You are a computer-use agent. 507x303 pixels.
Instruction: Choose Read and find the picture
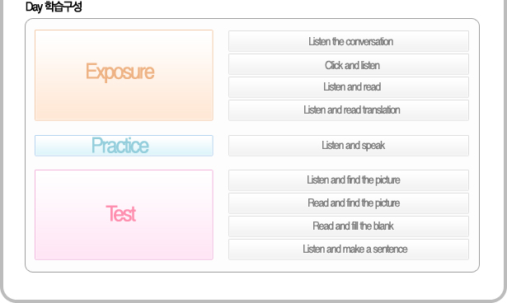(349, 203)
